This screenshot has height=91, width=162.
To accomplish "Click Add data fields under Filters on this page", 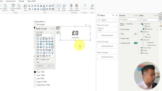I will [107, 46].
